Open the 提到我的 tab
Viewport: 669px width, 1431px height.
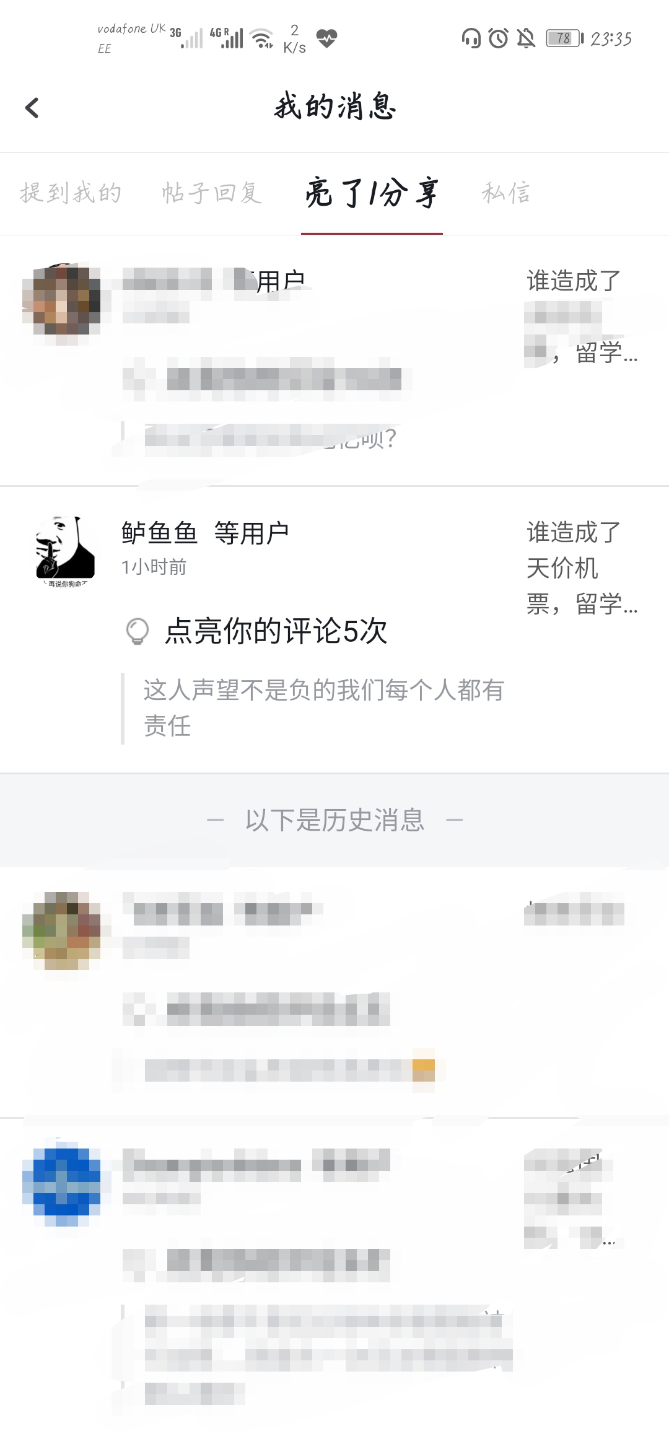71,193
